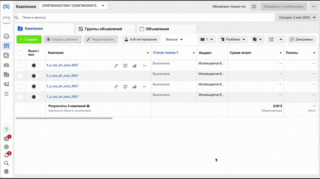Open the date range dropdown Сегодня
This screenshot has width=320, height=179.
pyautogui.click(x=297, y=18)
